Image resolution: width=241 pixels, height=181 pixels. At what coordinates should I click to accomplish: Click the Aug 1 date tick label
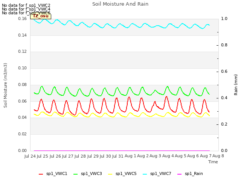click(x=130, y=156)
